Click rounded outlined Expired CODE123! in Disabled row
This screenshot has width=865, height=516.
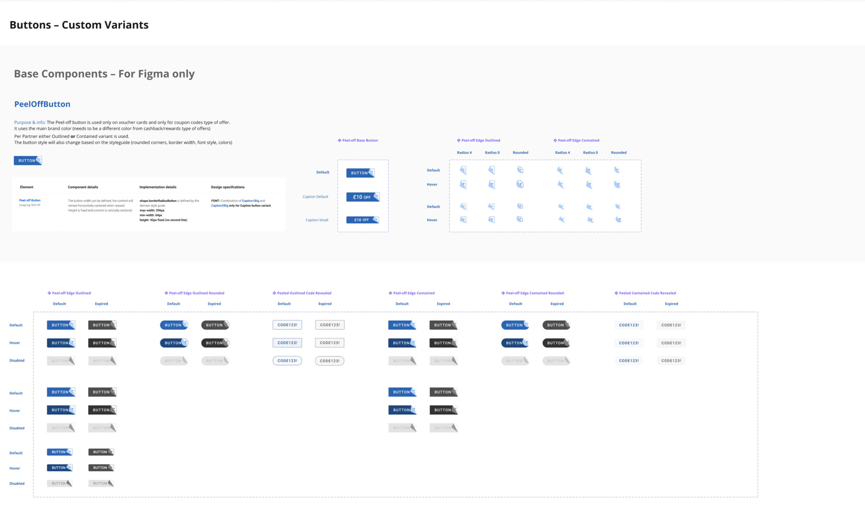click(x=329, y=361)
